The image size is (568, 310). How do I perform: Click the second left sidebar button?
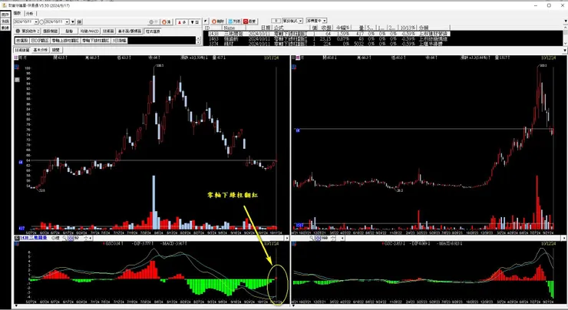[5, 21]
